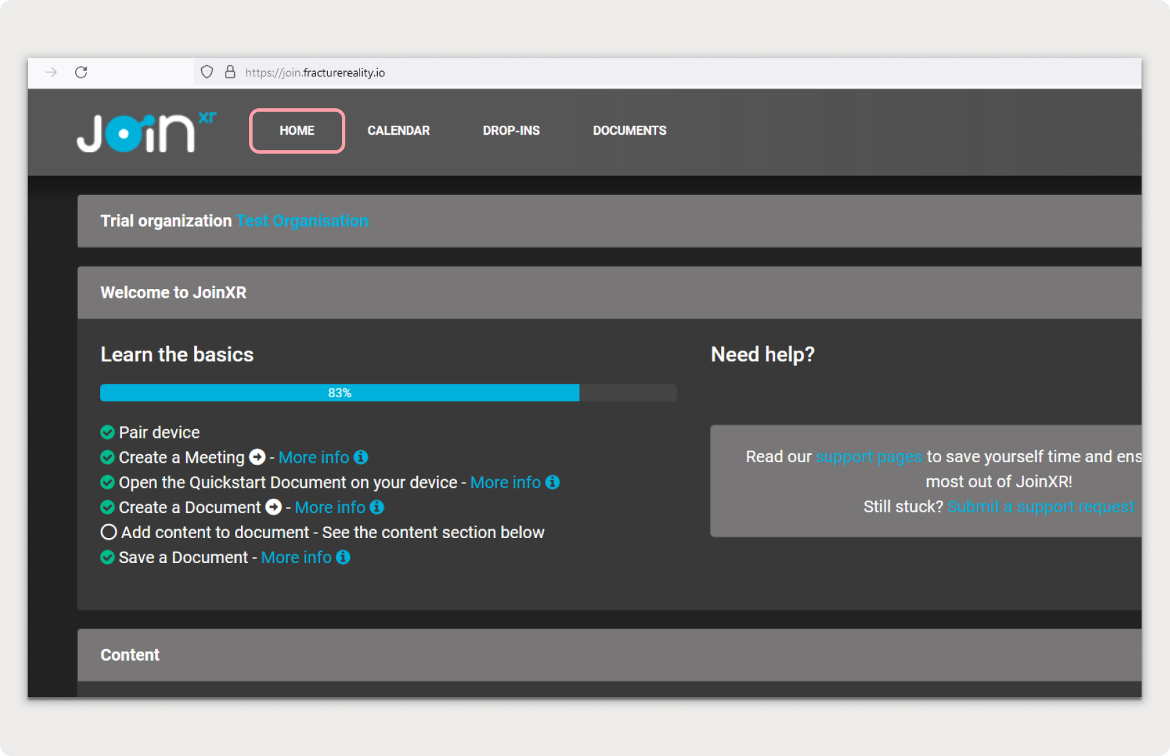Viewport: 1170px width, 756px height.
Task: Click the info icon on Quickstart Document row
Action: [x=552, y=482]
